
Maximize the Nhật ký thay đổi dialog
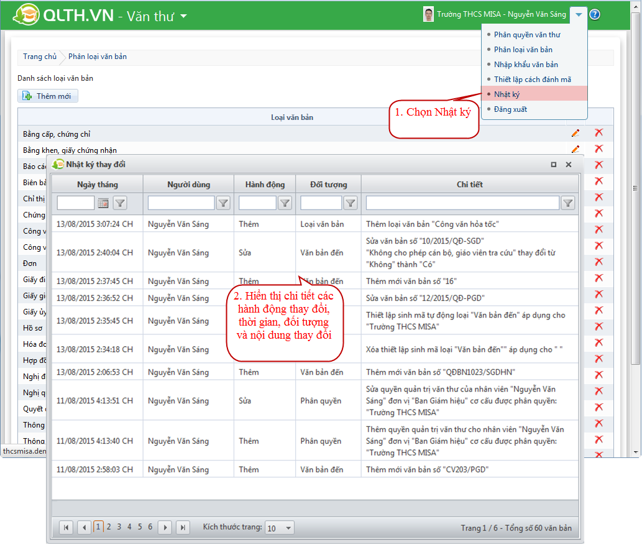(x=554, y=165)
